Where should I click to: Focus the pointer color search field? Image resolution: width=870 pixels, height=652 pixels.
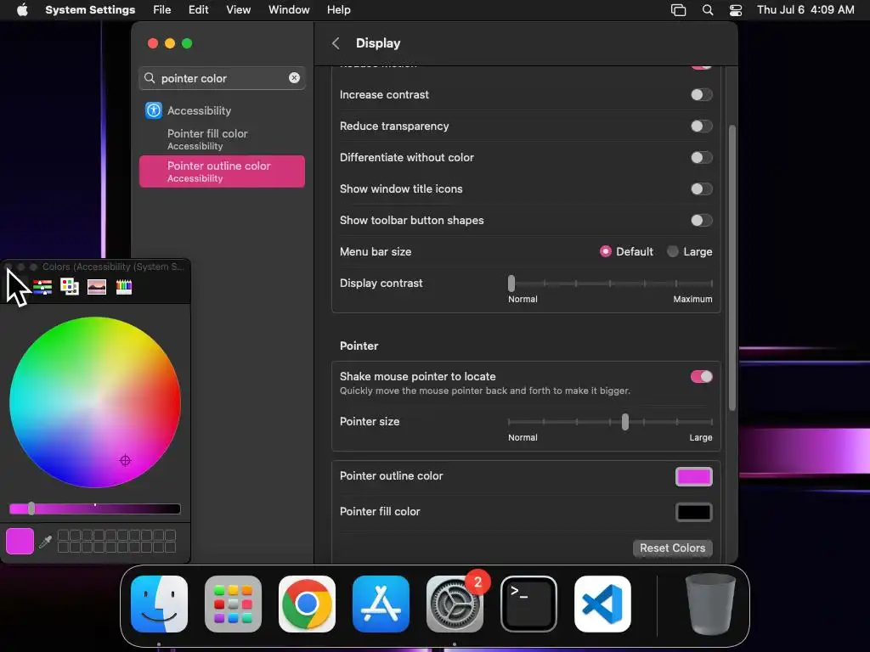pos(222,78)
